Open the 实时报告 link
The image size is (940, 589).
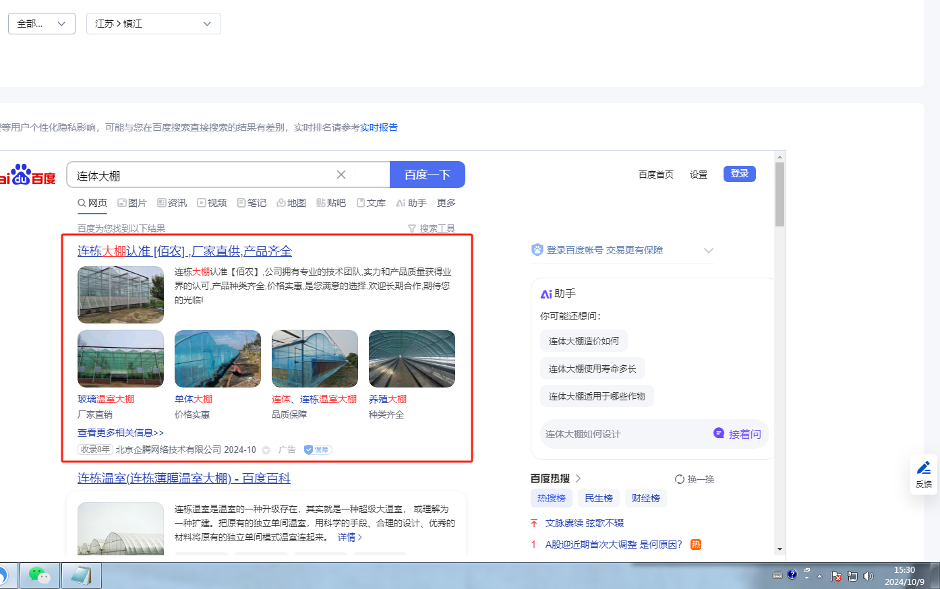point(378,127)
